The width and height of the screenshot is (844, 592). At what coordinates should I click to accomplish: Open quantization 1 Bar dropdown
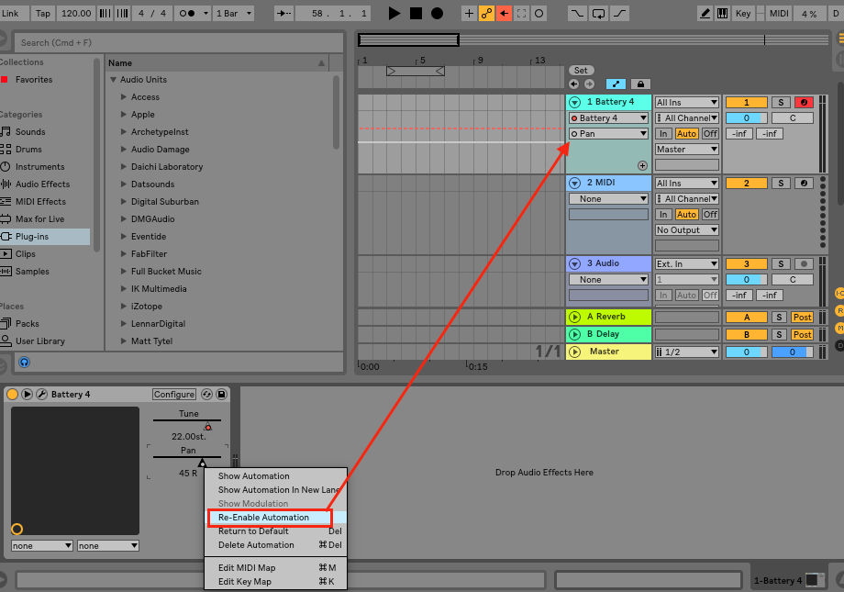pyautogui.click(x=234, y=14)
